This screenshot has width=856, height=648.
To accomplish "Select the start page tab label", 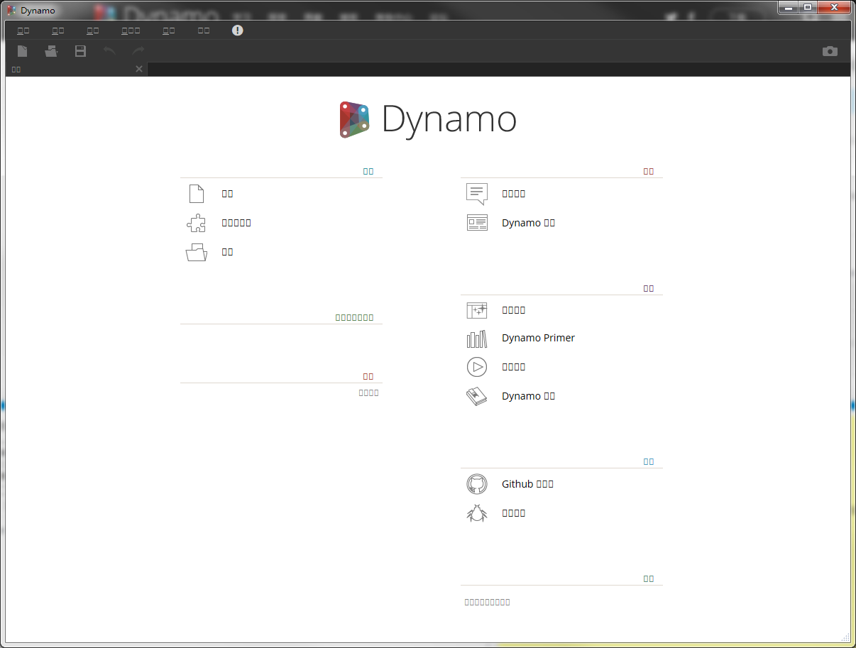I will tap(16, 70).
